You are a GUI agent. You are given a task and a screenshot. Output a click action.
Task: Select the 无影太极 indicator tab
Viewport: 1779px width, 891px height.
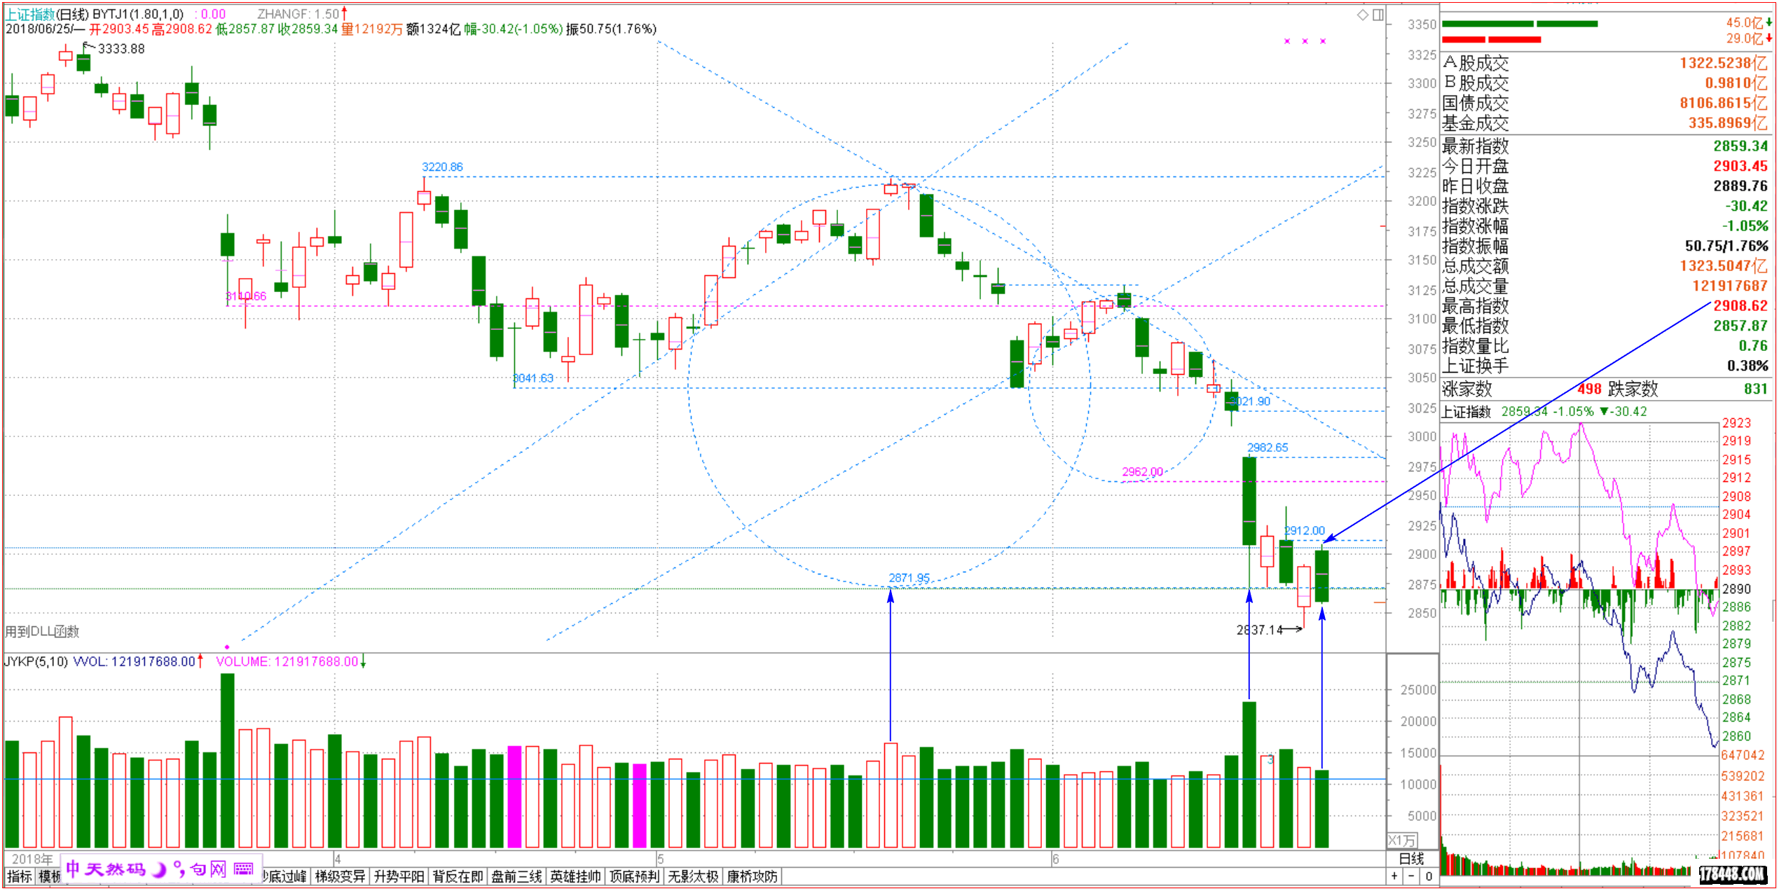pos(693,876)
